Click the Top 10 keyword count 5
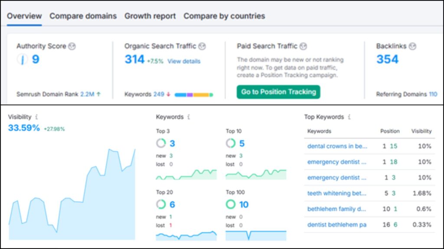The image size is (444, 249). [x=242, y=144]
